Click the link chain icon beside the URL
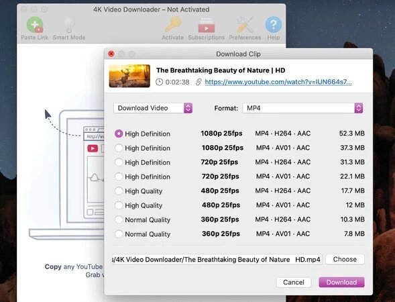 (199, 82)
